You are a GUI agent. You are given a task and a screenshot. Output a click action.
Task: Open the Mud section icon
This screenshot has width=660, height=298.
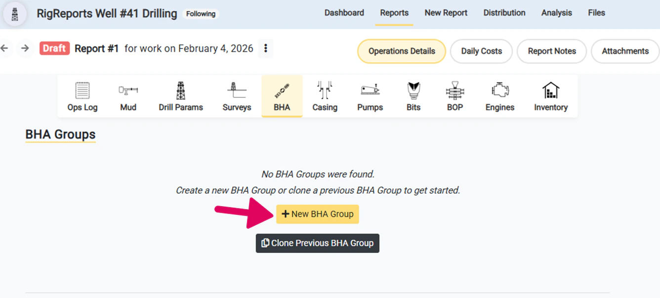pos(128,95)
